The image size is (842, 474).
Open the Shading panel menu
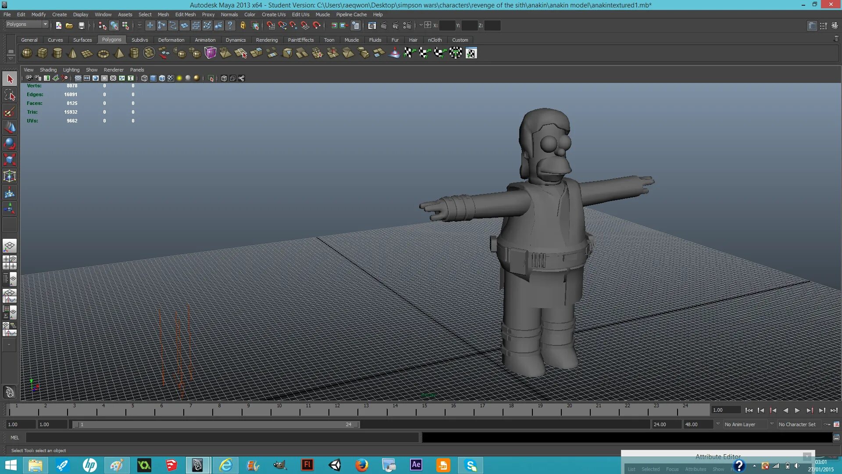point(48,70)
